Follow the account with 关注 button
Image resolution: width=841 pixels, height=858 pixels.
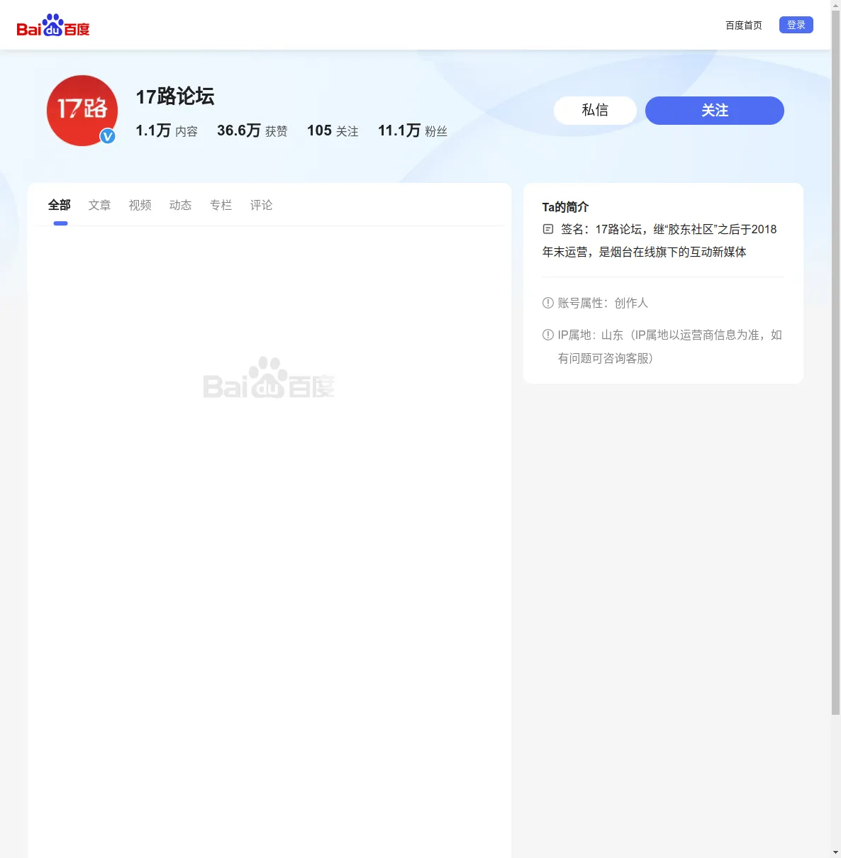(x=715, y=111)
